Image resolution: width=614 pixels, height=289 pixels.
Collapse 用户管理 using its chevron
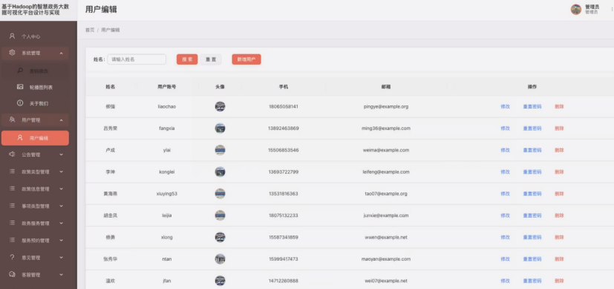[62, 120]
